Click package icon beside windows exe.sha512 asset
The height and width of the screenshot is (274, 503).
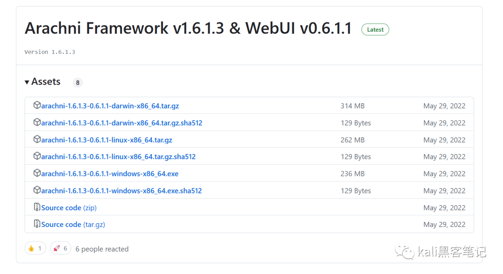tap(37, 190)
